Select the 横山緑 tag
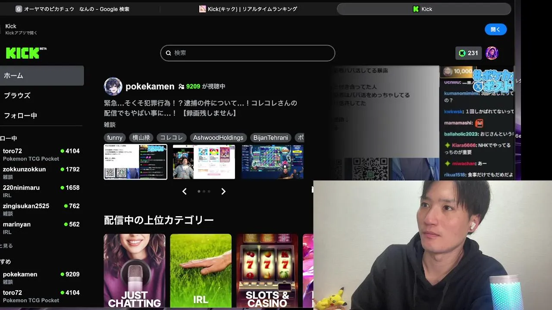 click(141, 138)
